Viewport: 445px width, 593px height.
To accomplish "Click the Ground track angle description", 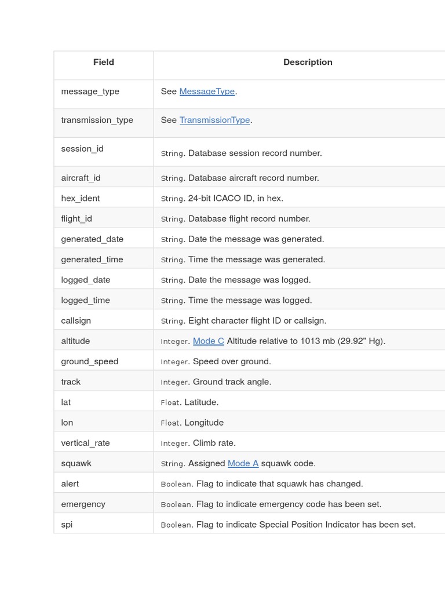I will pos(232,382).
